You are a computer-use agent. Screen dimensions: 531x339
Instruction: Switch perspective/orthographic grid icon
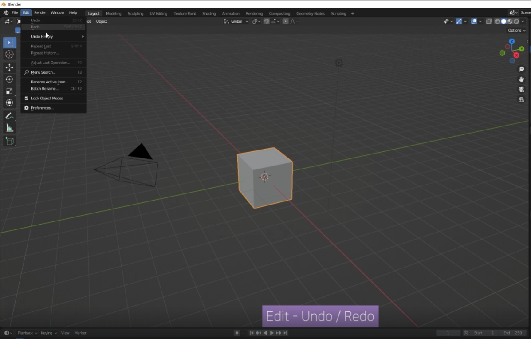click(x=521, y=99)
